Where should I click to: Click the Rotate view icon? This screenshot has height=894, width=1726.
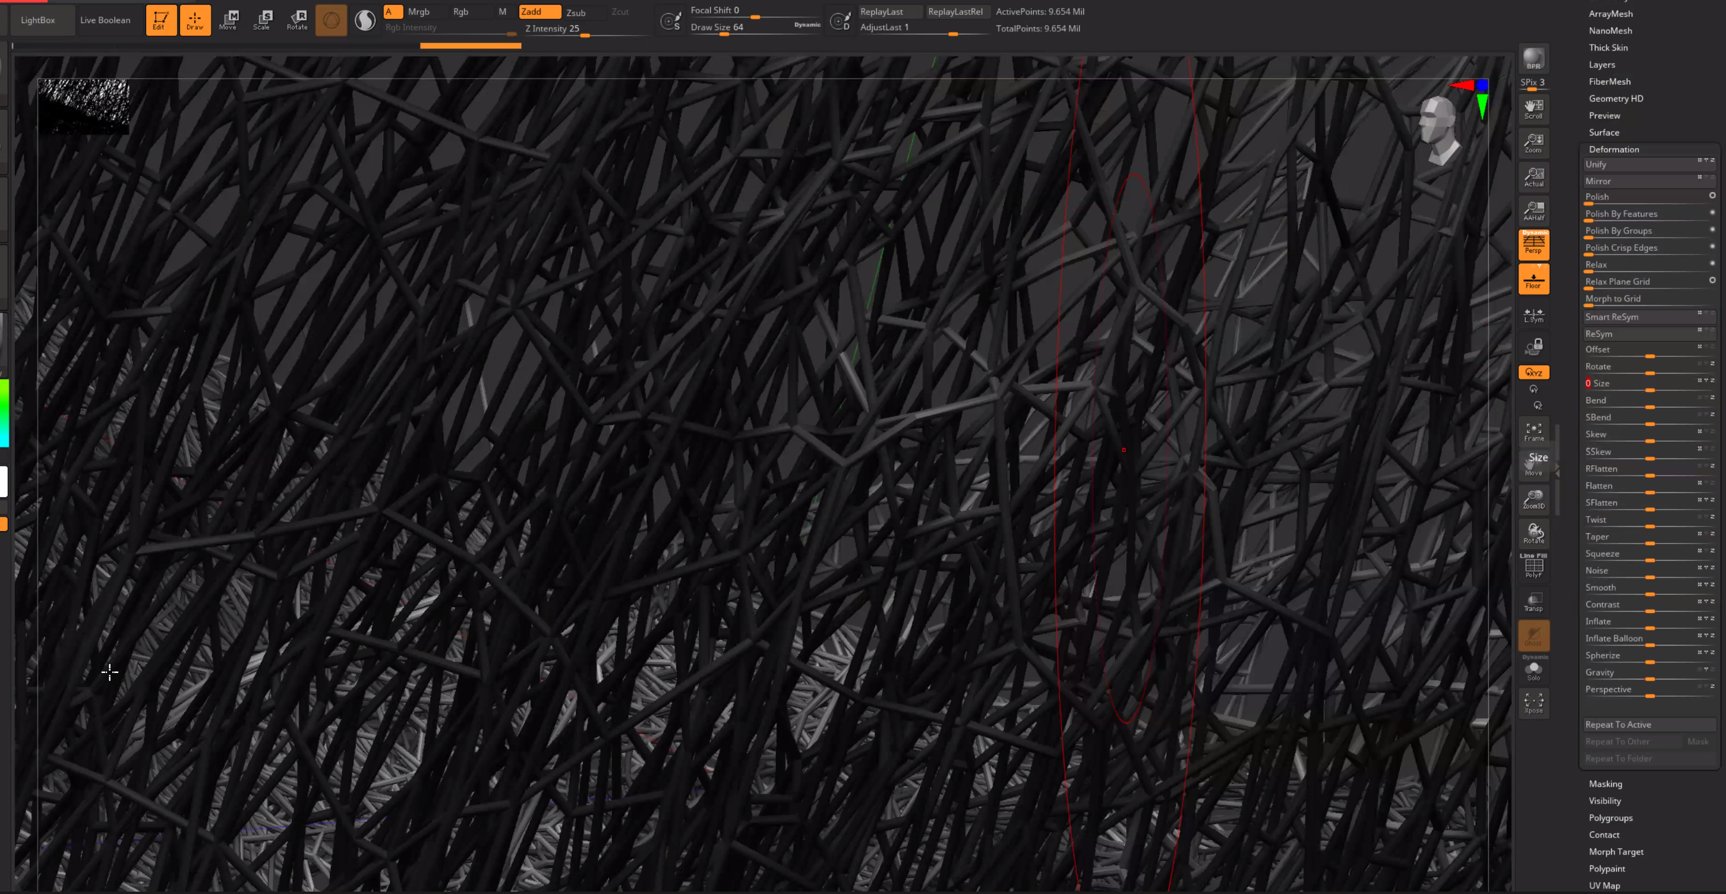click(1533, 533)
